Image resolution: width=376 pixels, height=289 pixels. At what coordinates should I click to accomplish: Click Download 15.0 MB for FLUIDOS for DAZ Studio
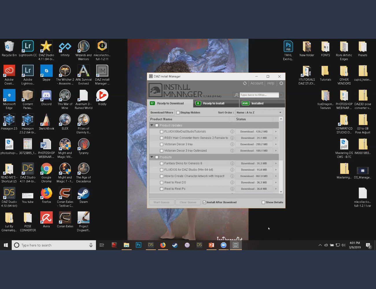pos(254,170)
